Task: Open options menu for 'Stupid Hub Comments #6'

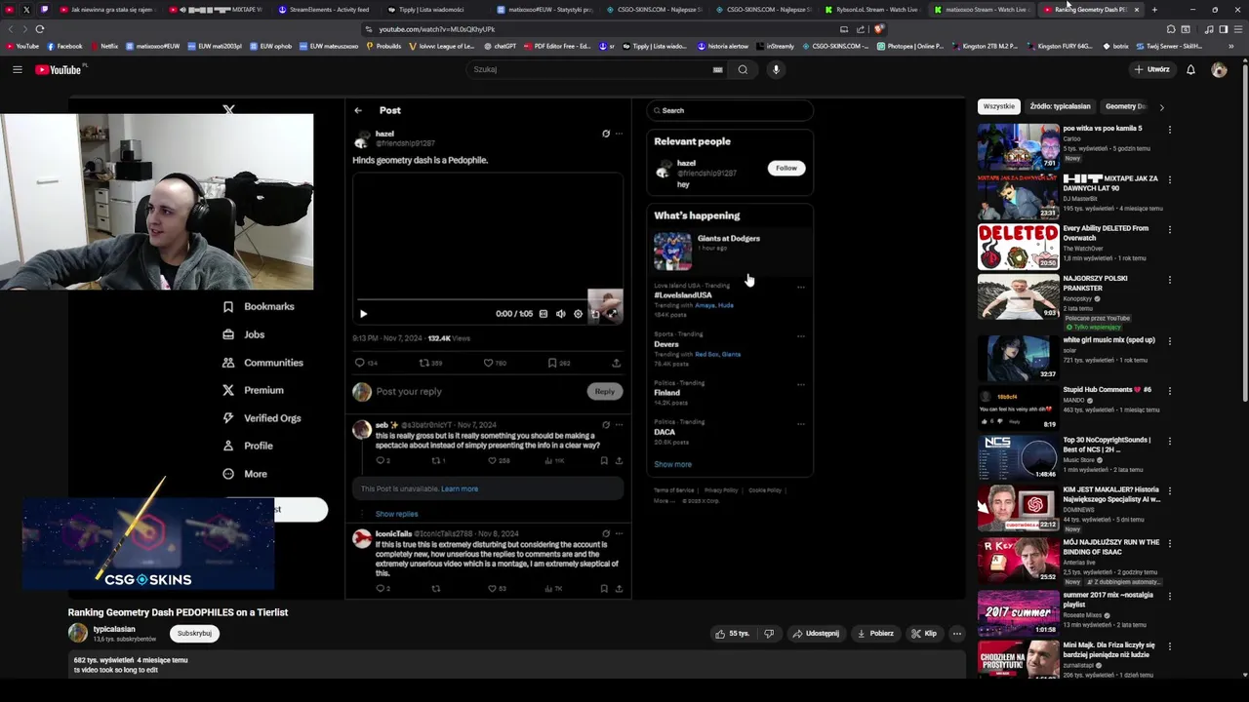Action: [1169, 391]
